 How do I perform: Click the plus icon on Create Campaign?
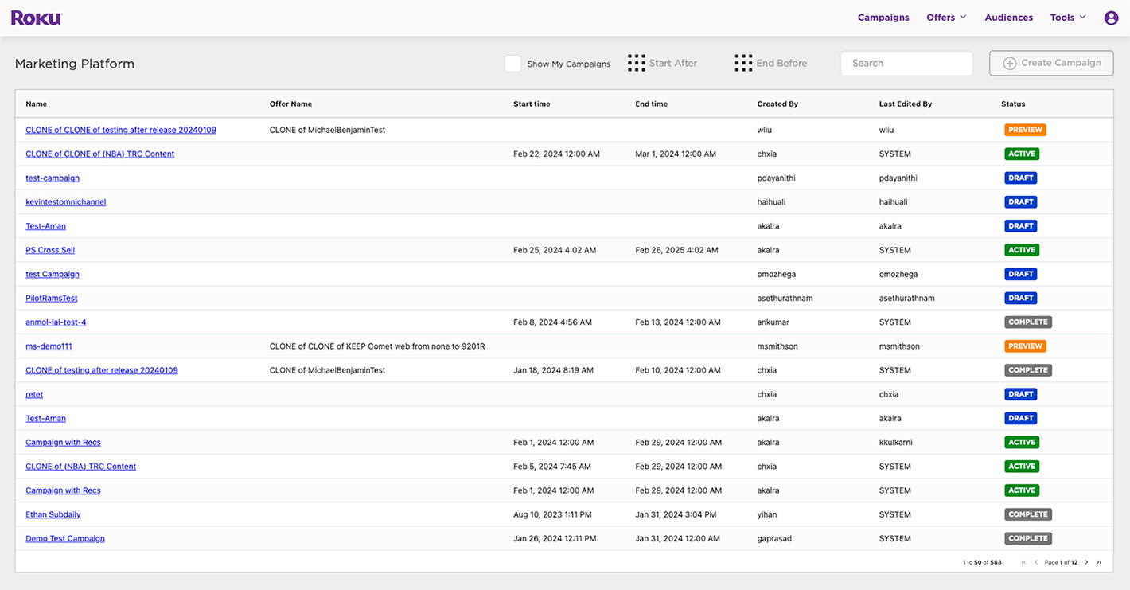[1011, 63]
